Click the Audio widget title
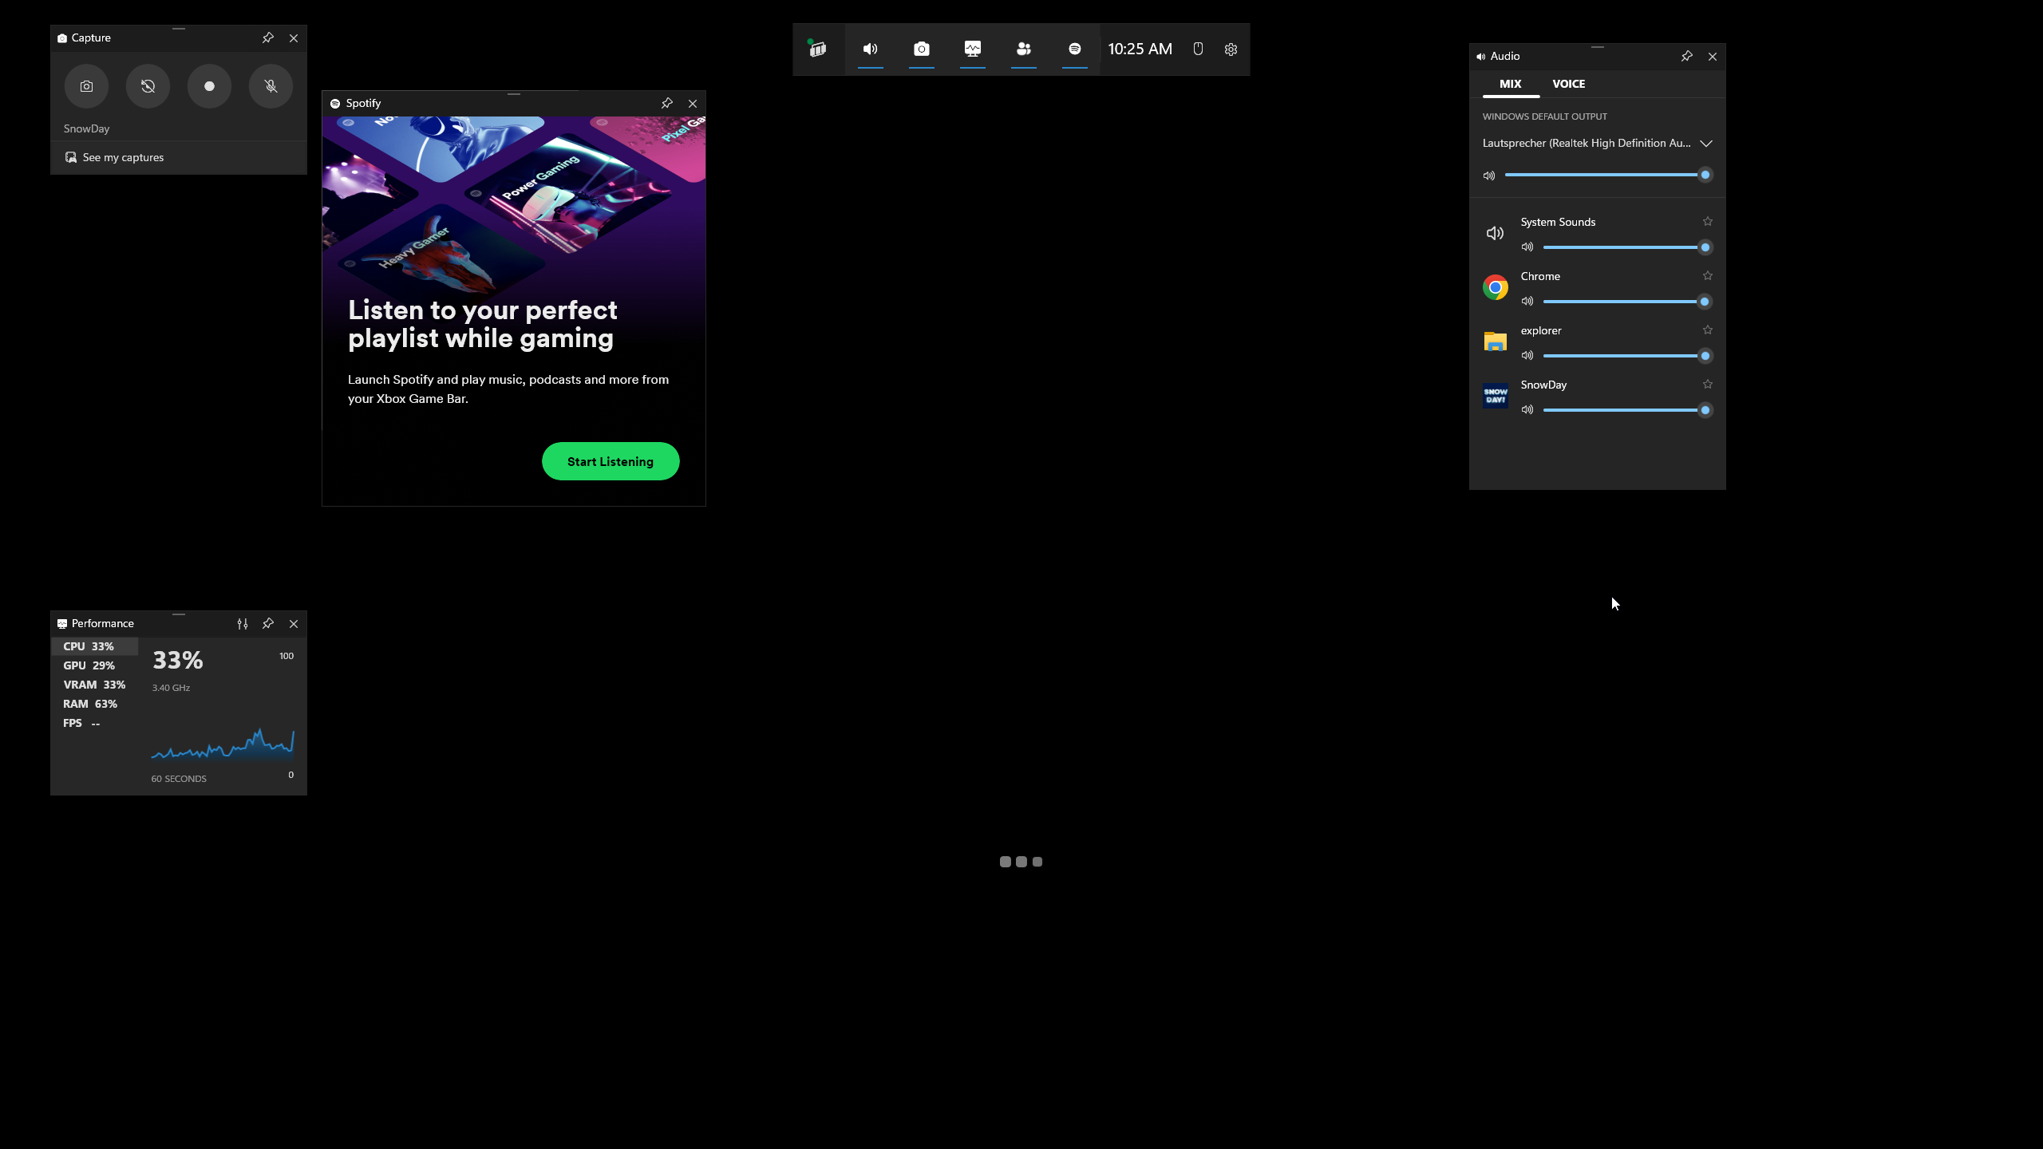 [x=1505, y=56]
